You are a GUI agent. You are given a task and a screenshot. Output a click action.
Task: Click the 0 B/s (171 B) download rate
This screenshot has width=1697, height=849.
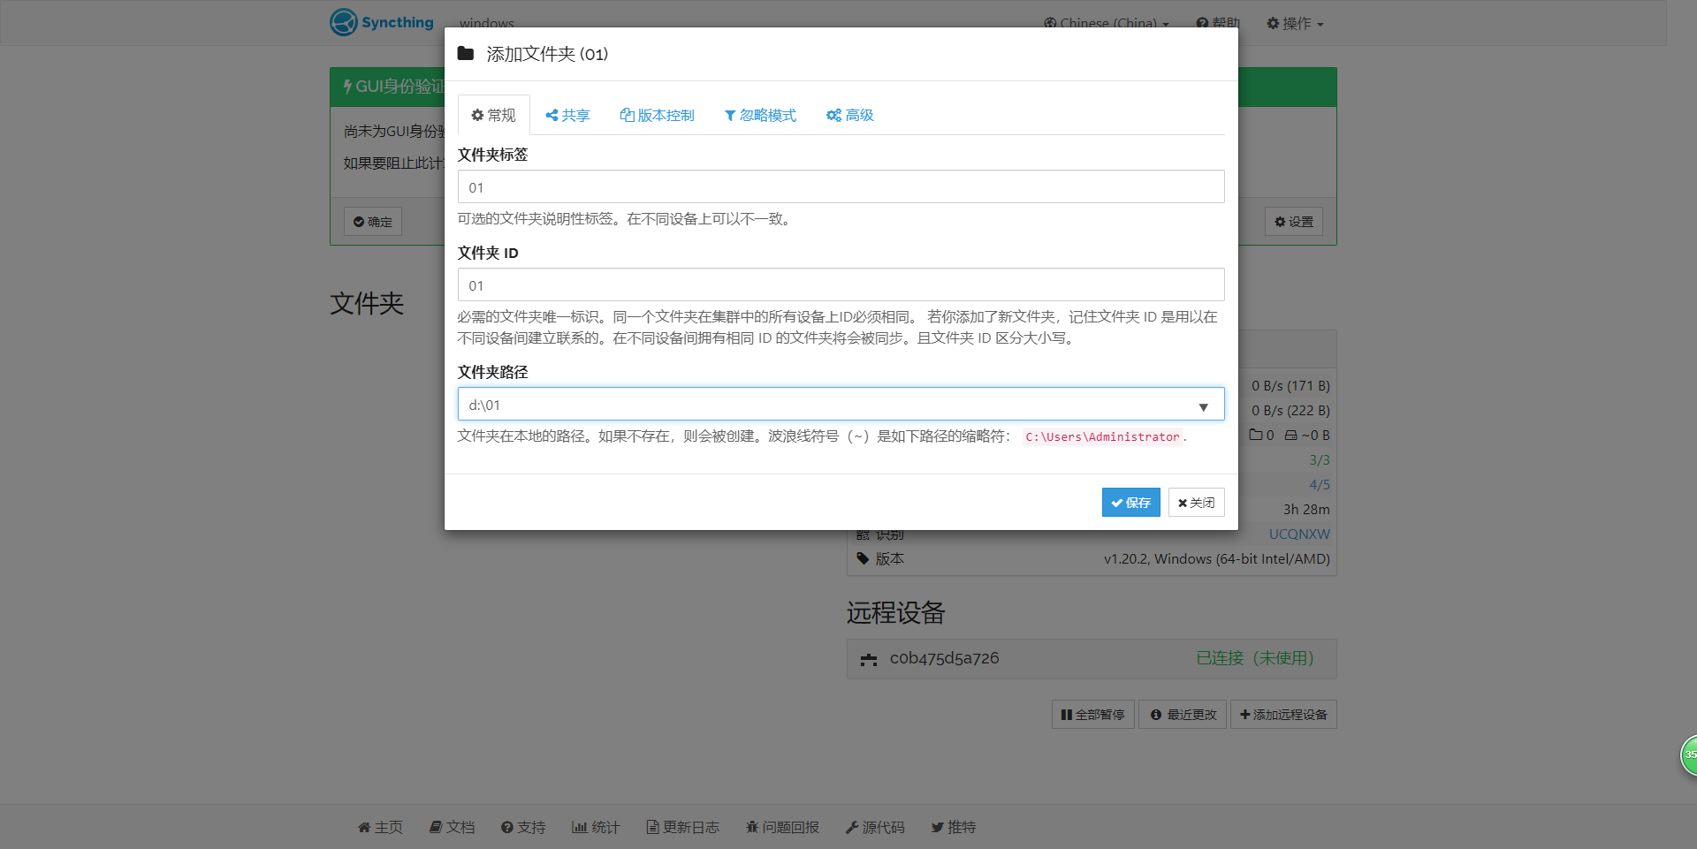(1290, 385)
